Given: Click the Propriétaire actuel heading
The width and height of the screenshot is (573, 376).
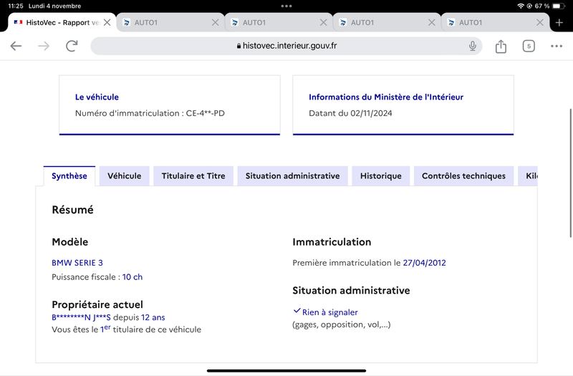Looking at the screenshot, I should (97, 305).
